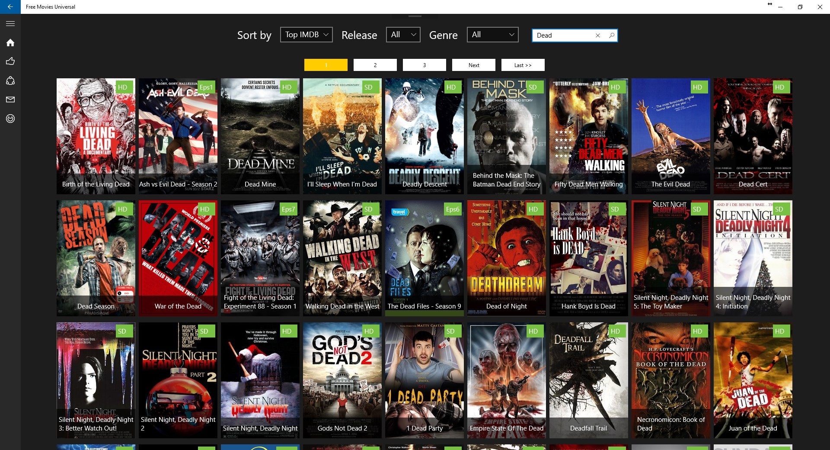This screenshot has height=450, width=830.
Task: Open Gods Not Dead 2
Action: pyautogui.click(x=342, y=380)
